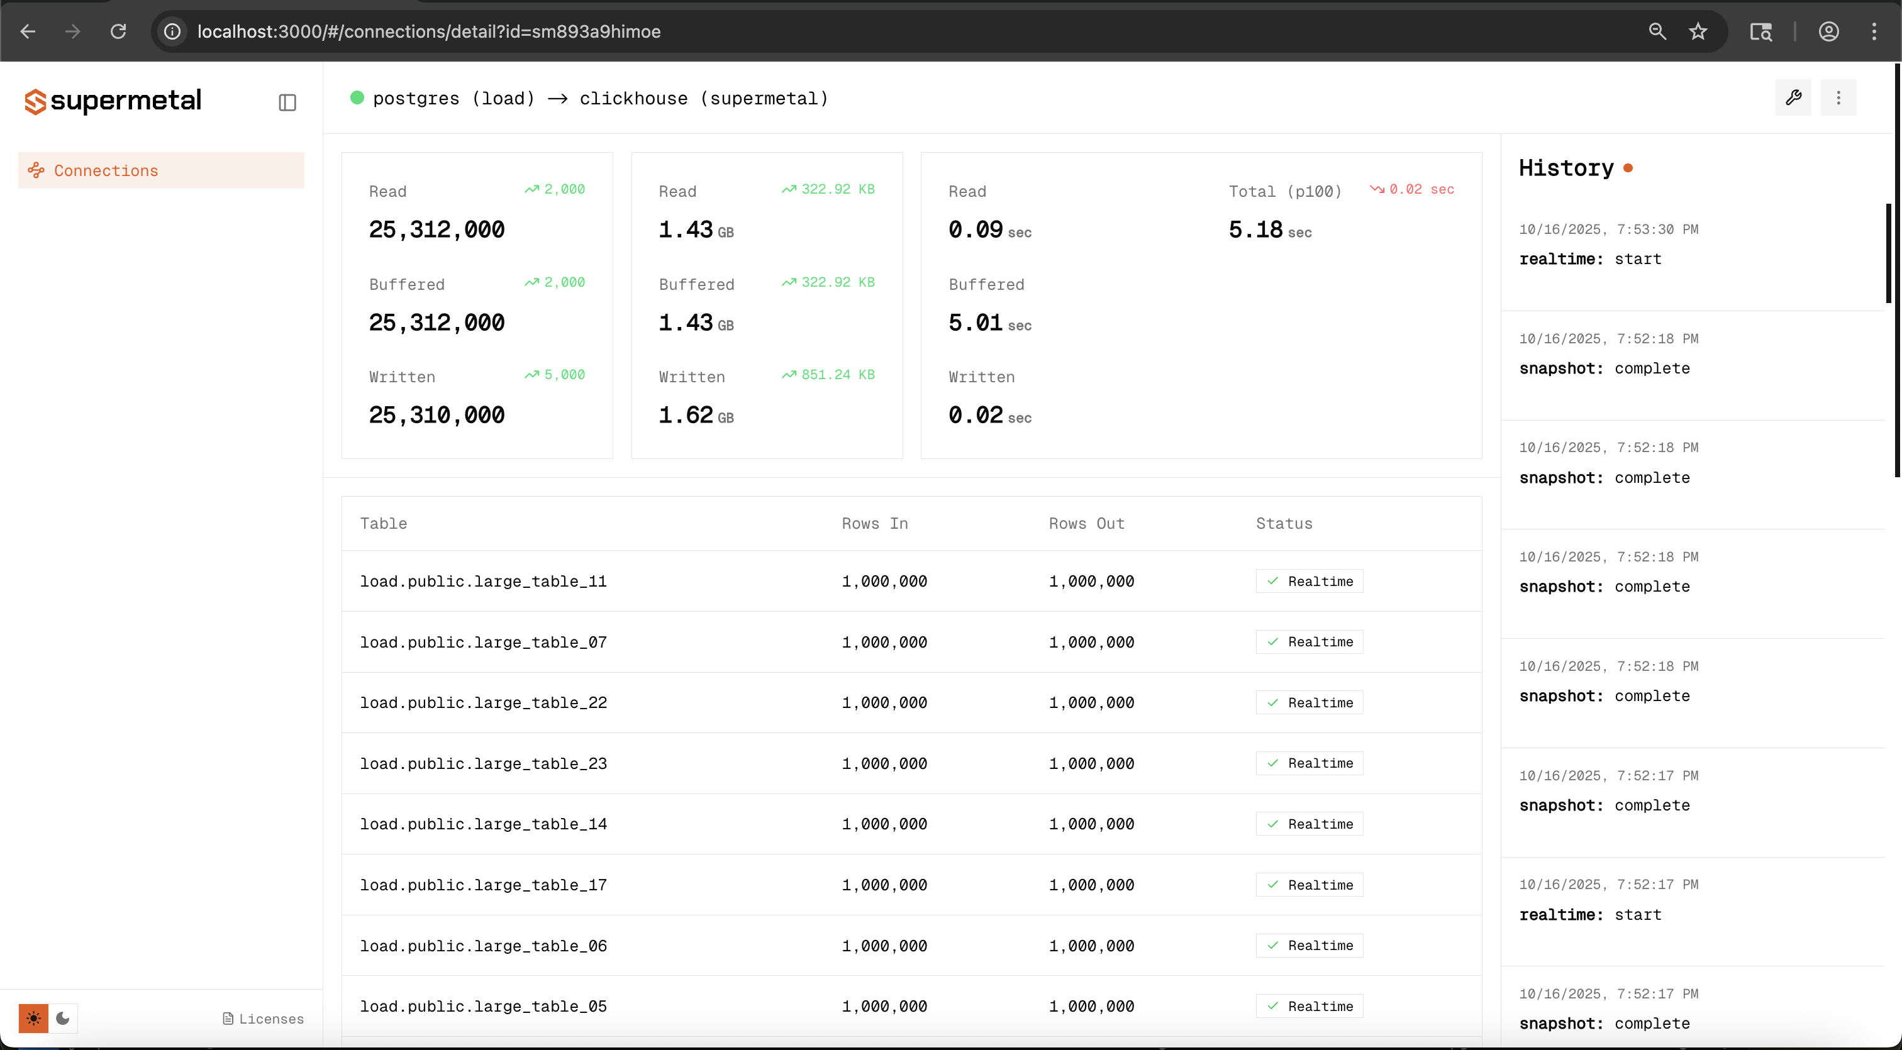Click the supermetal logo
Viewport: 1902px width, 1050px height.
coord(113,101)
